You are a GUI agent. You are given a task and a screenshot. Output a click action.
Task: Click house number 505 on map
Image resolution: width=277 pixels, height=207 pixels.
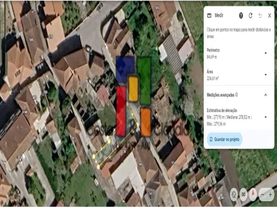tap(157, 8)
